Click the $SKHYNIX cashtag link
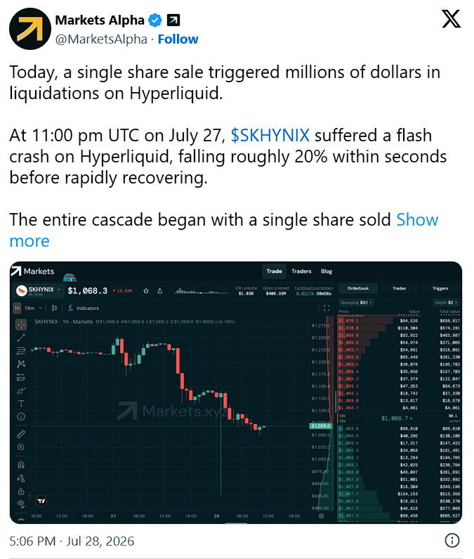The image size is (474, 559). click(270, 136)
